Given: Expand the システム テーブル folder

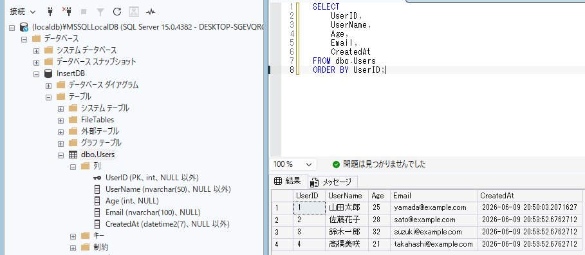Looking at the screenshot, I should (x=60, y=109).
